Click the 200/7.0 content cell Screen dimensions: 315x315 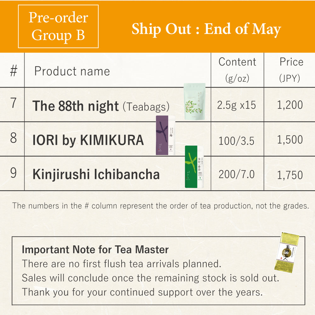click(x=237, y=174)
